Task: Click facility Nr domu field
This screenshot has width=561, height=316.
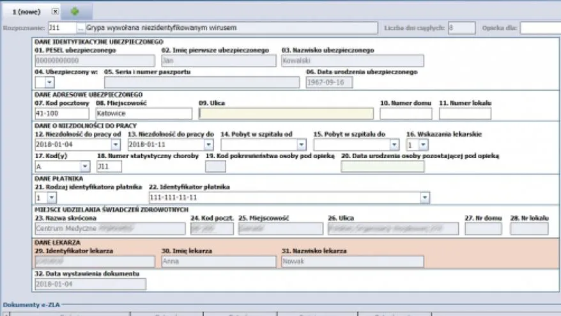Action: (483, 228)
